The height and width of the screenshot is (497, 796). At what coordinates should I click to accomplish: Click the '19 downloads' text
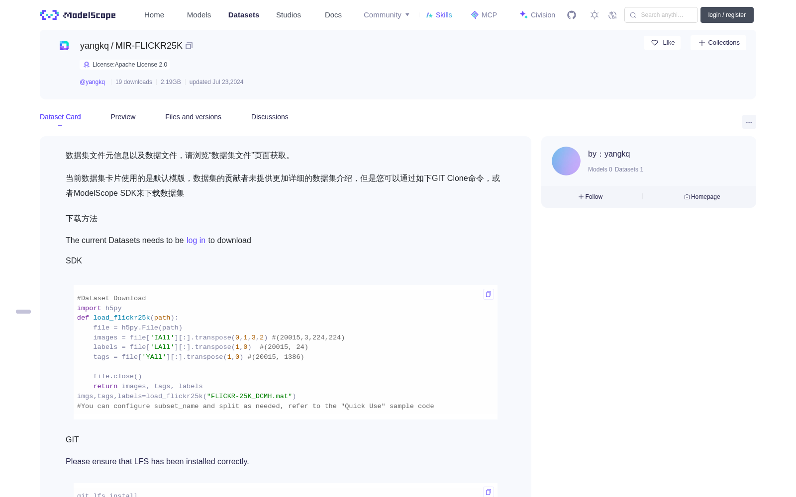[x=134, y=82]
